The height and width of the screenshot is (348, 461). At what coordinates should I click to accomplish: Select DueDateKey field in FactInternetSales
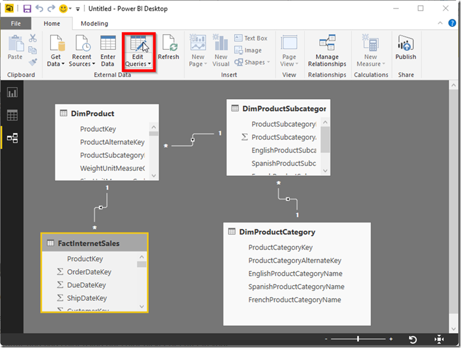(86, 285)
